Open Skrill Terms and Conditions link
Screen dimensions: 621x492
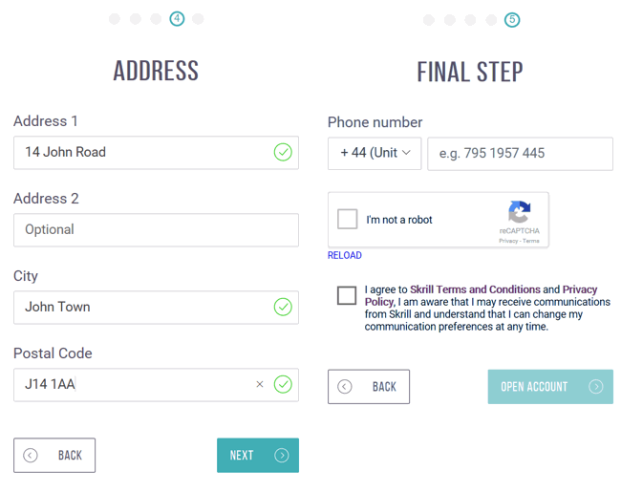pos(475,289)
